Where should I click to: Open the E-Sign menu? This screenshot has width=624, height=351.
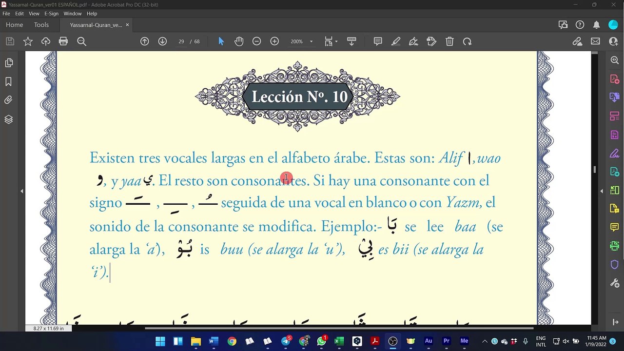(x=51, y=14)
